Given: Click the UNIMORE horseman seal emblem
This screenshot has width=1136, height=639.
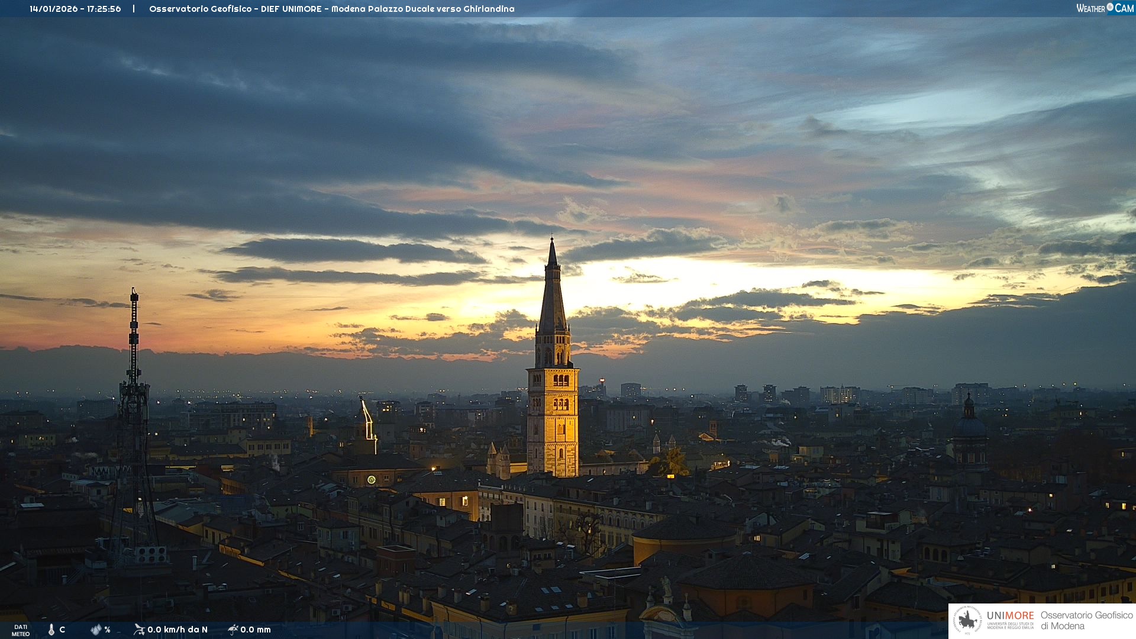Looking at the screenshot, I should tap(967, 621).
